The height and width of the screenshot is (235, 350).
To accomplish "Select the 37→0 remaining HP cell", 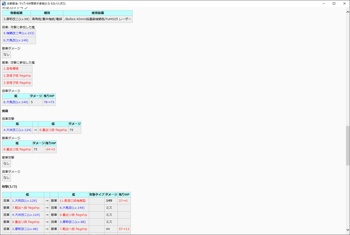I will [x=124, y=201].
